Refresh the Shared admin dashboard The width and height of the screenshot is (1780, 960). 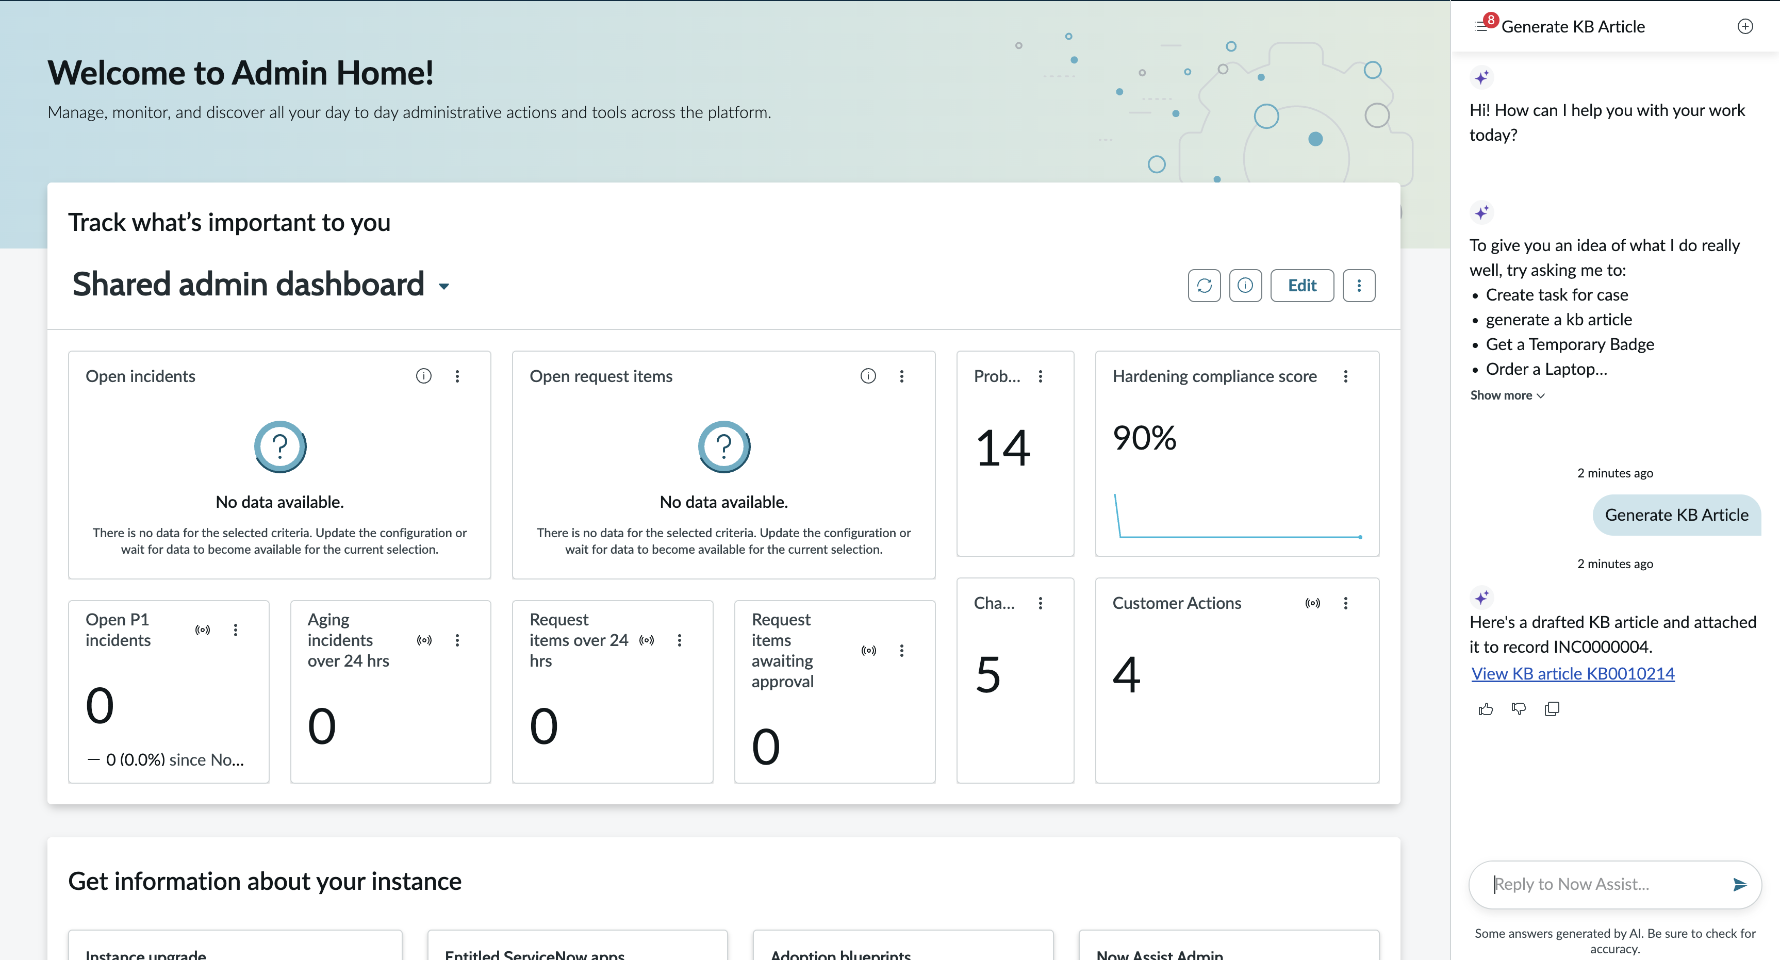pos(1204,286)
